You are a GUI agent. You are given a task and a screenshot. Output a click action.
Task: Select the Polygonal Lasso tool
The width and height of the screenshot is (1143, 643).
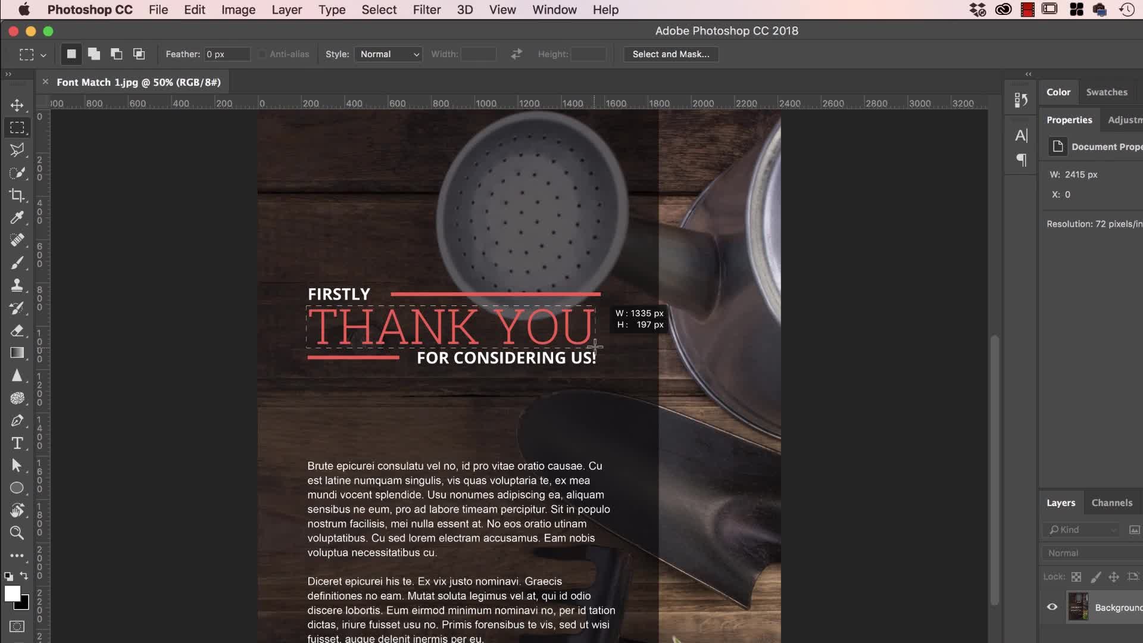pyautogui.click(x=17, y=150)
